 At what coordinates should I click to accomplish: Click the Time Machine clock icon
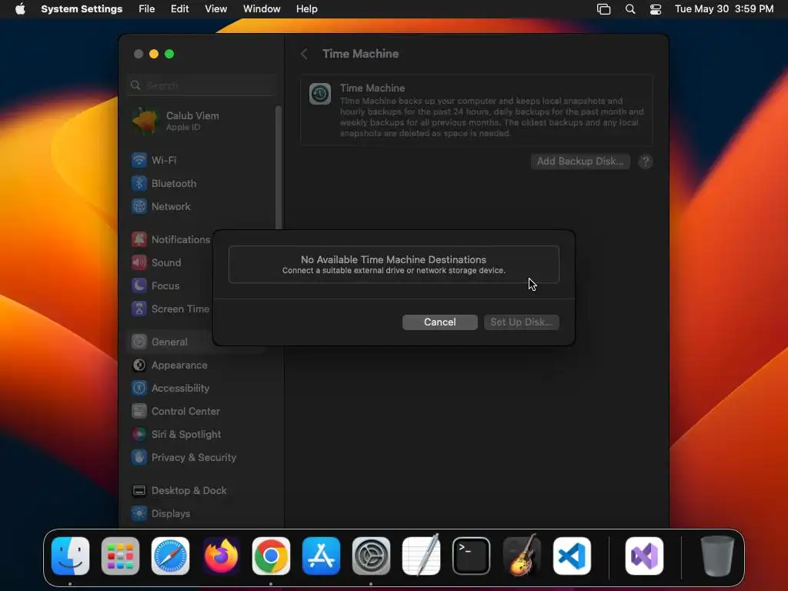point(319,94)
